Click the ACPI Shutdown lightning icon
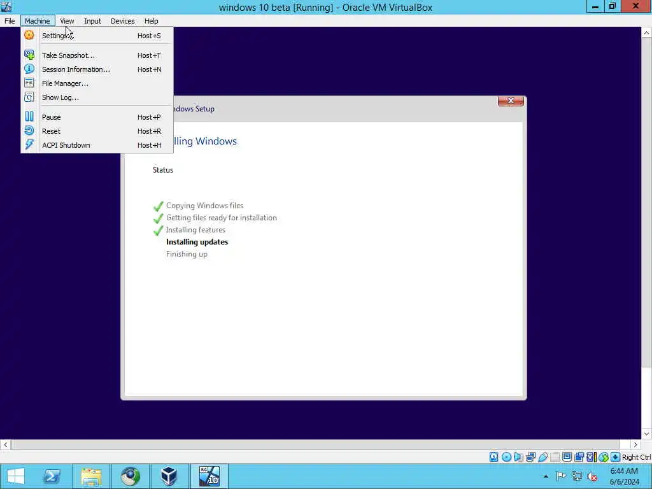 (29, 145)
